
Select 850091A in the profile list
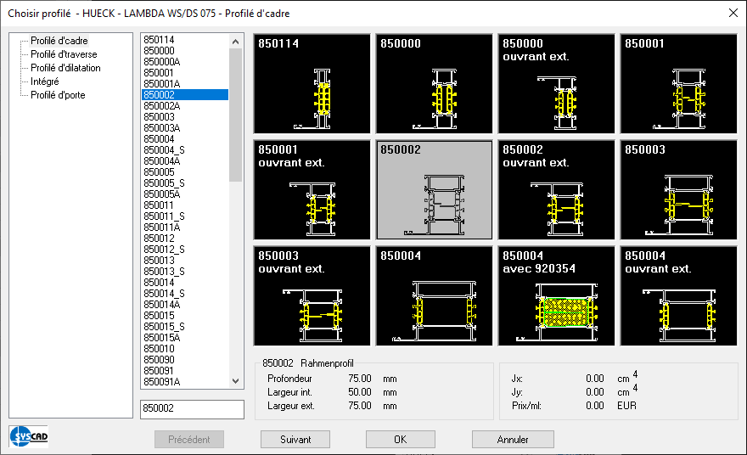185,382
